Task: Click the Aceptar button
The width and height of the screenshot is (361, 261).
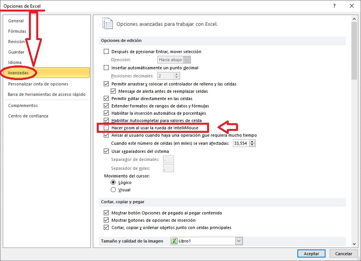Action: click(x=311, y=254)
